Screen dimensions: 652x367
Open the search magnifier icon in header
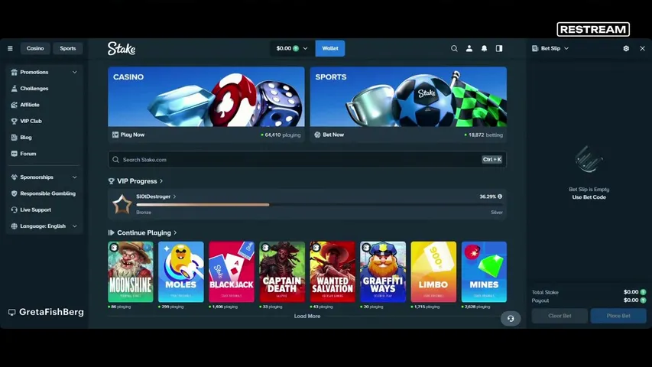tap(454, 48)
